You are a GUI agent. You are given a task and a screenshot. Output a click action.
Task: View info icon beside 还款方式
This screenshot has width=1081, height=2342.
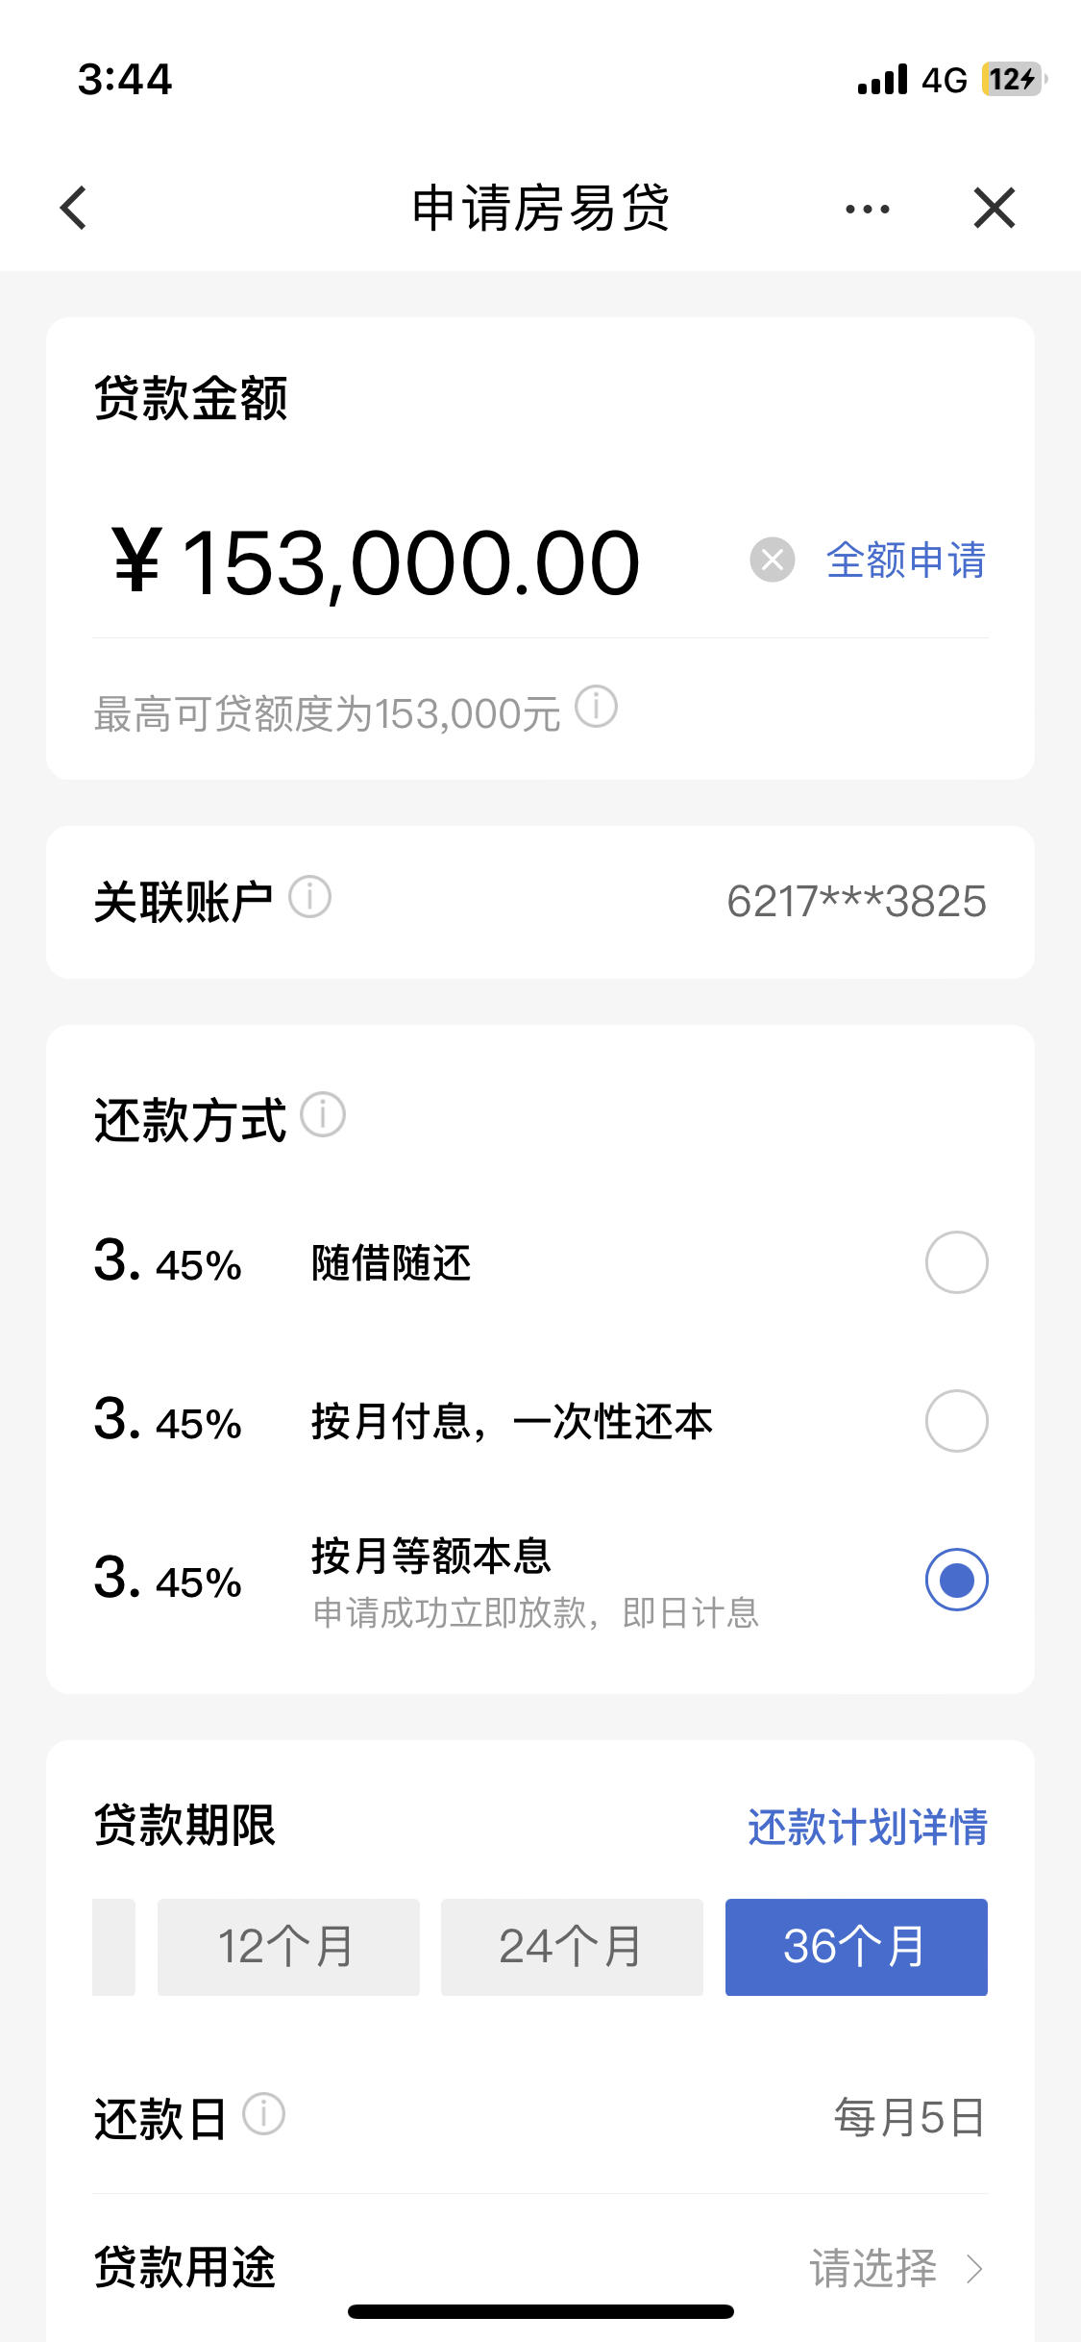tap(323, 1115)
